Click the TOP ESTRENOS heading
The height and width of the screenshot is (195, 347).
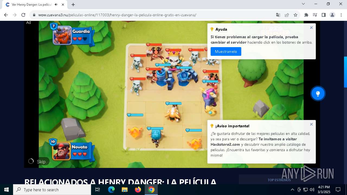(279, 180)
